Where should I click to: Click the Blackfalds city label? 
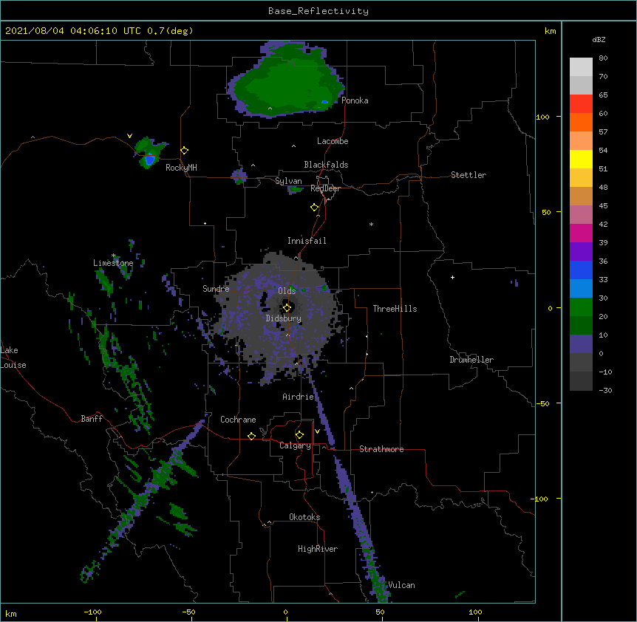tap(326, 165)
